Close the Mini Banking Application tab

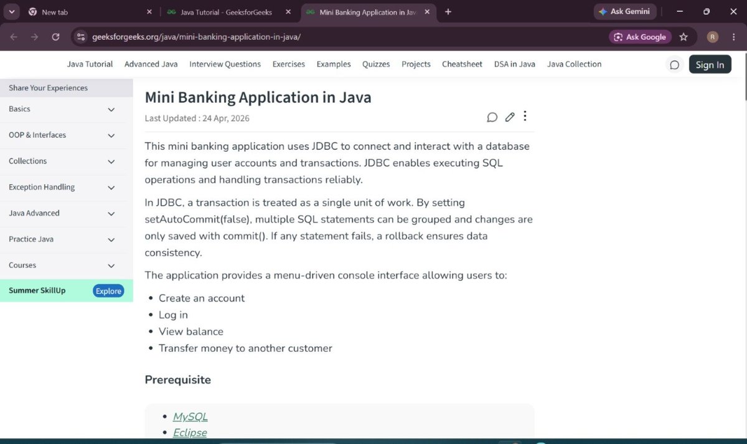coord(427,12)
